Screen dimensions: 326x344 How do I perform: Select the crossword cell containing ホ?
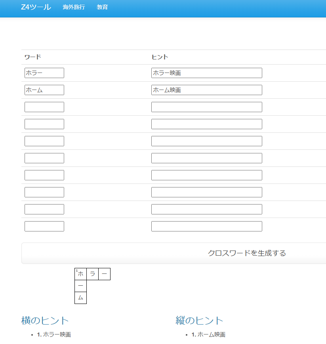[x=80, y=273]
